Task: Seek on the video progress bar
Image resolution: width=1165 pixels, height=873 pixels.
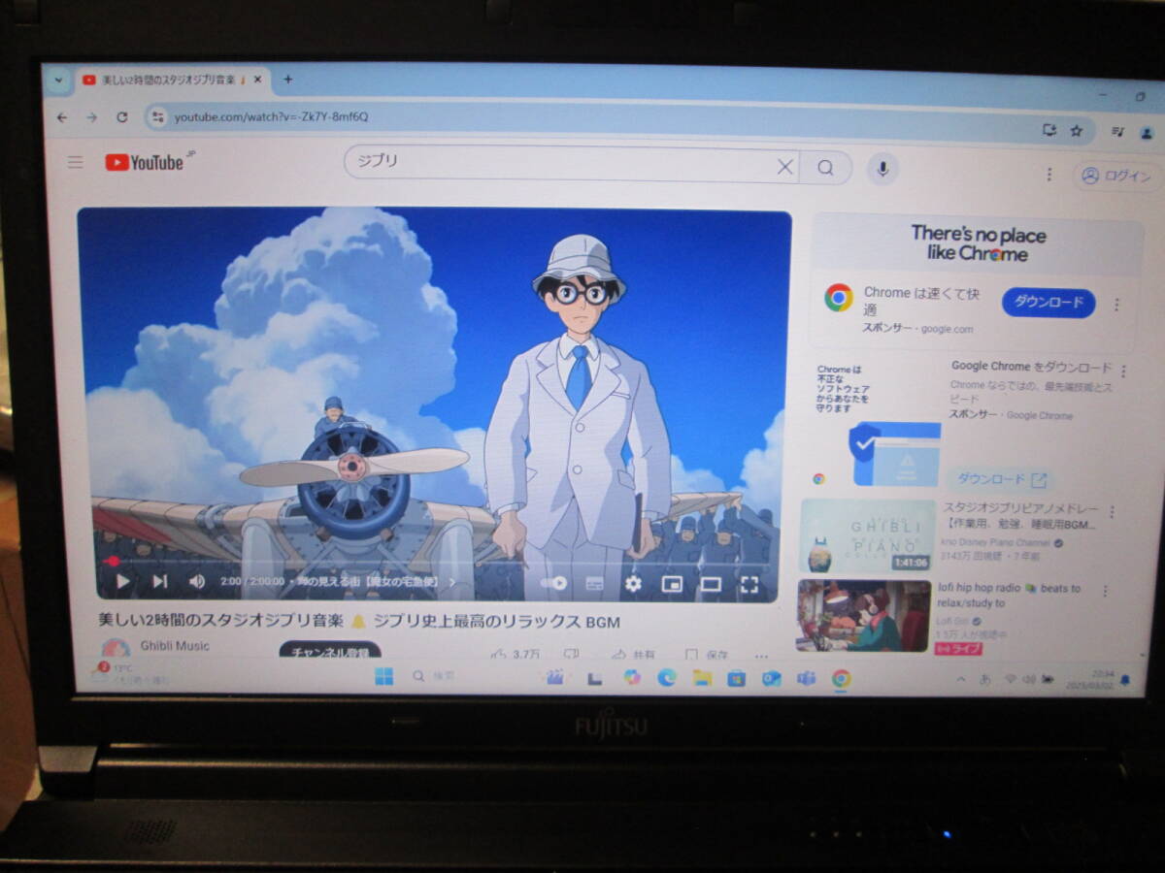Action: click(437, 562)
